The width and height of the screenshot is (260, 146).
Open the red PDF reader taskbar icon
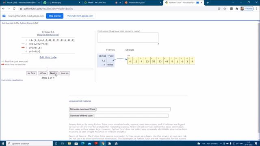coord(96,144)
